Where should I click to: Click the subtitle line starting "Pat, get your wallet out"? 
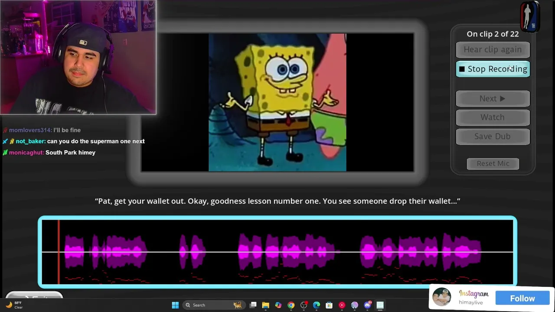pyautogui.click(x=277, y=201)
